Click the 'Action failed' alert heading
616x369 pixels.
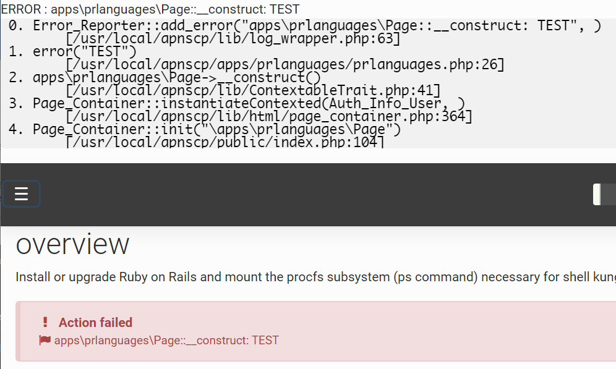click(x=95, y=323)
